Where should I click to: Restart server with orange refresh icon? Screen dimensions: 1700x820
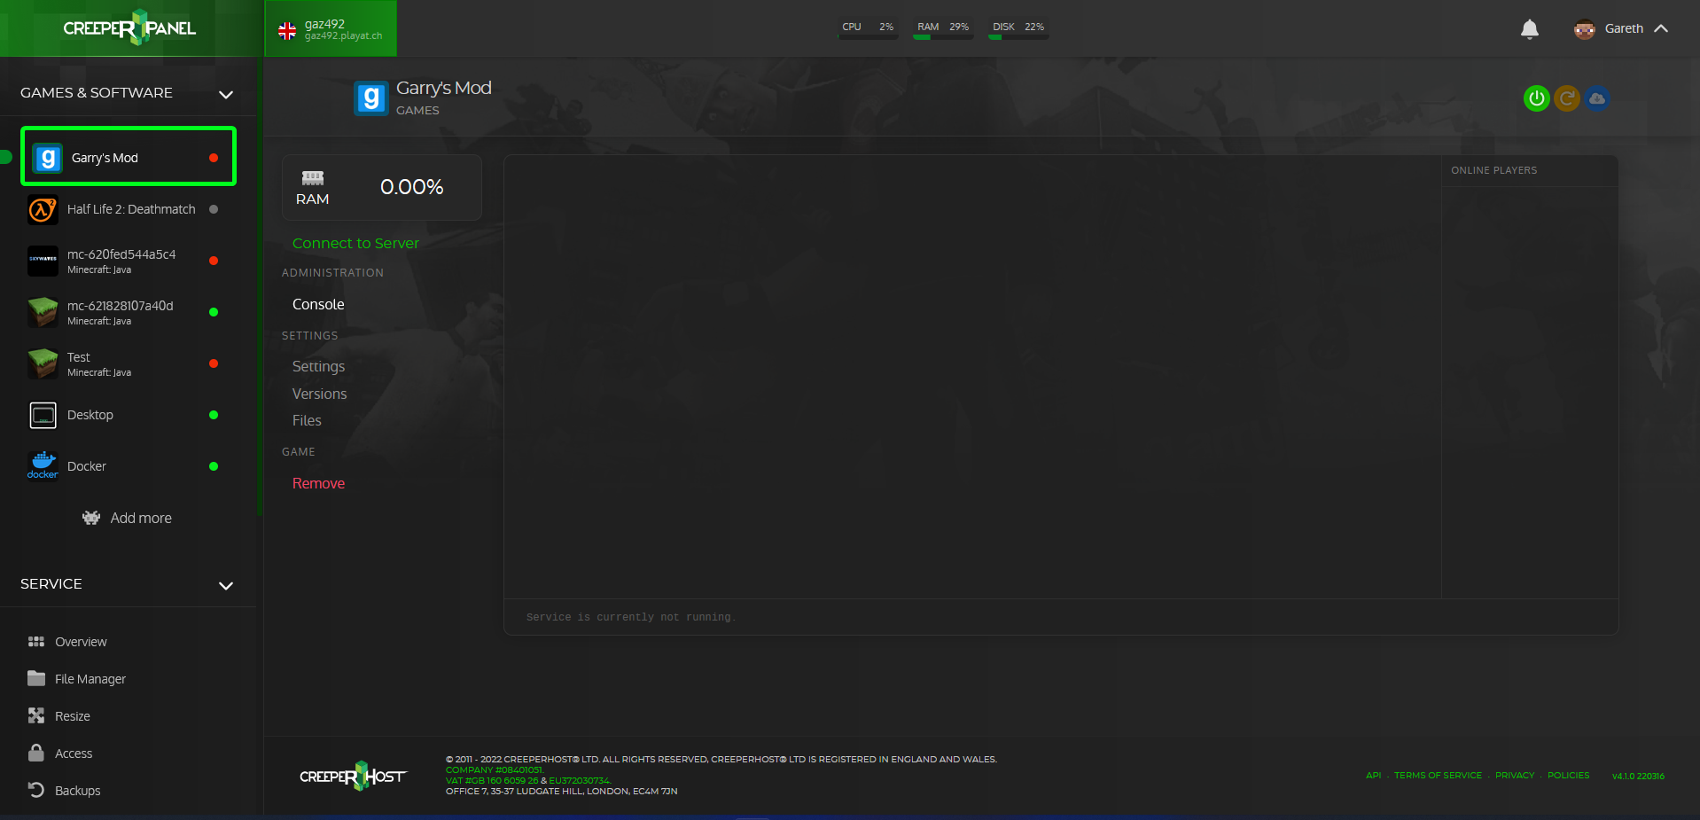point(1567,98)
